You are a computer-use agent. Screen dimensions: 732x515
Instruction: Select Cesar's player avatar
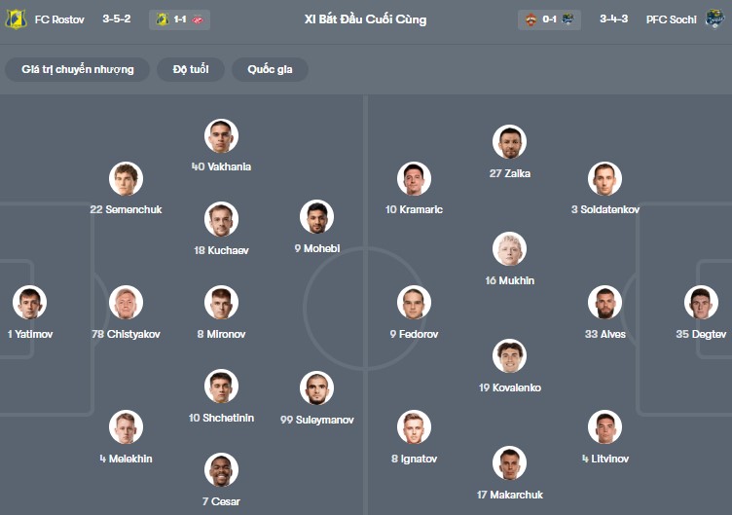222,470
